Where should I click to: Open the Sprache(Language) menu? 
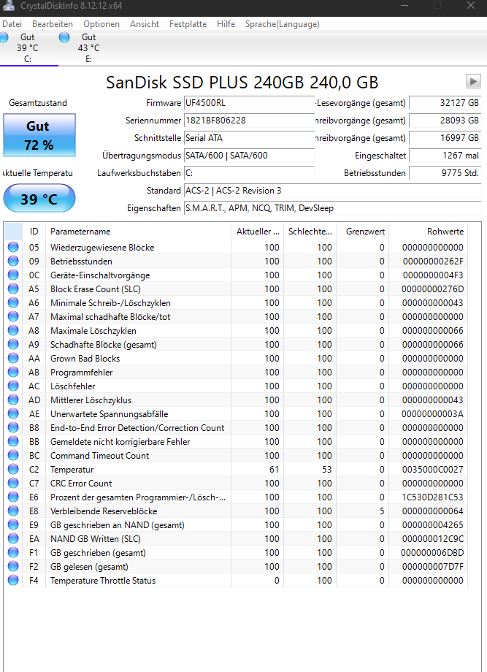pyautogui.click(x=283, y=24)
